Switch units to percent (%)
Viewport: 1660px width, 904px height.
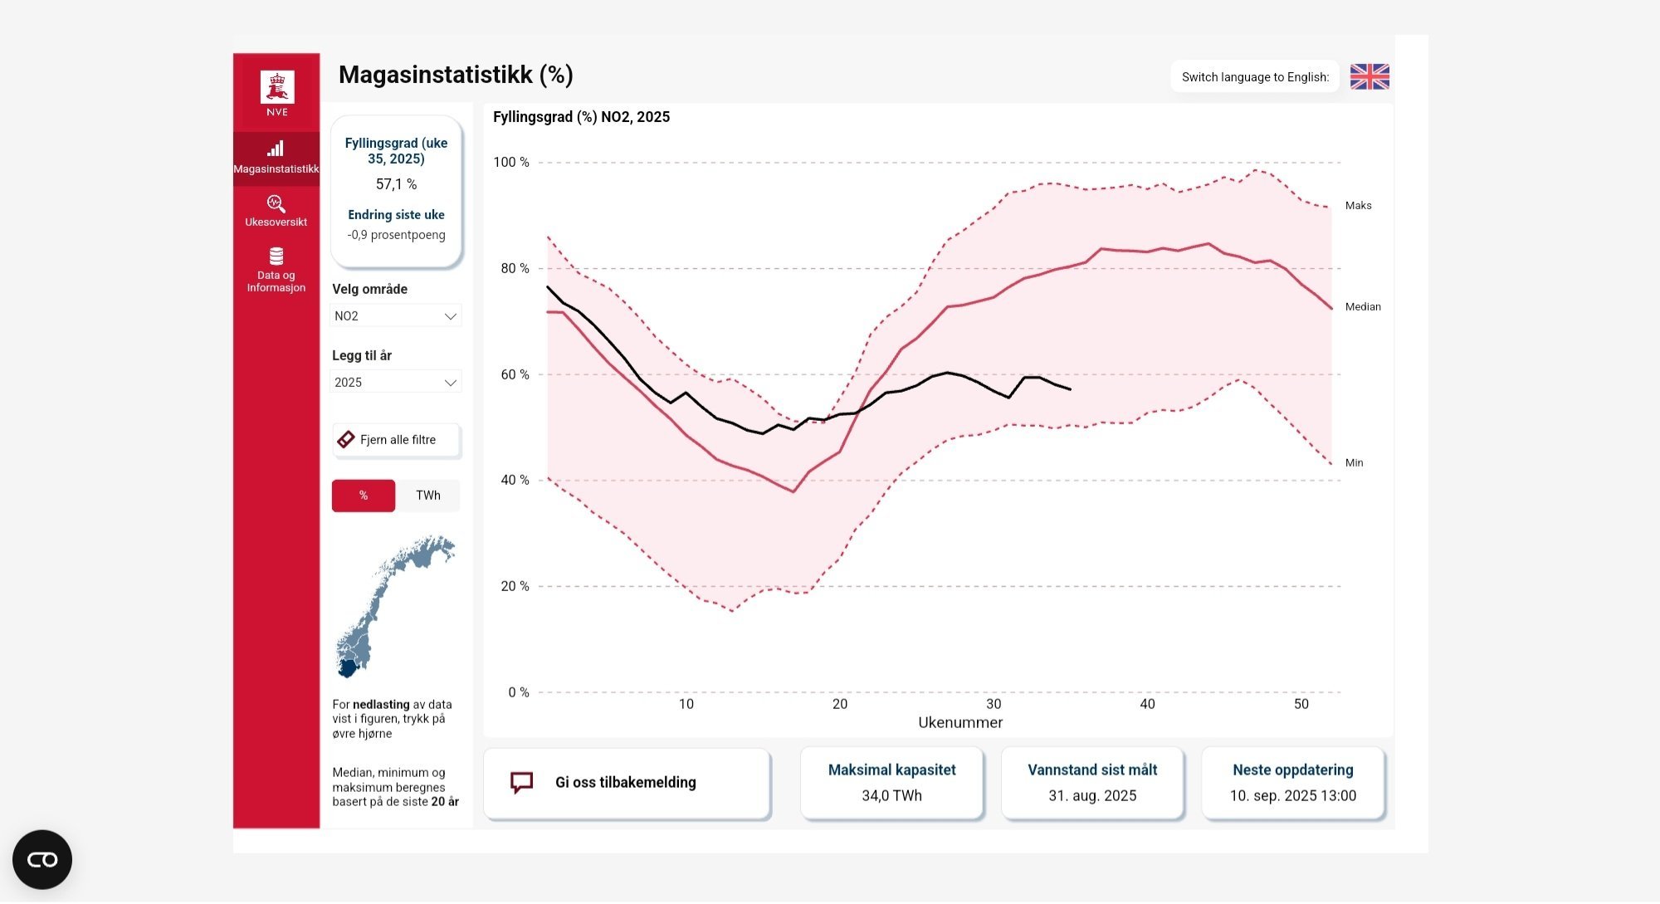364,496
